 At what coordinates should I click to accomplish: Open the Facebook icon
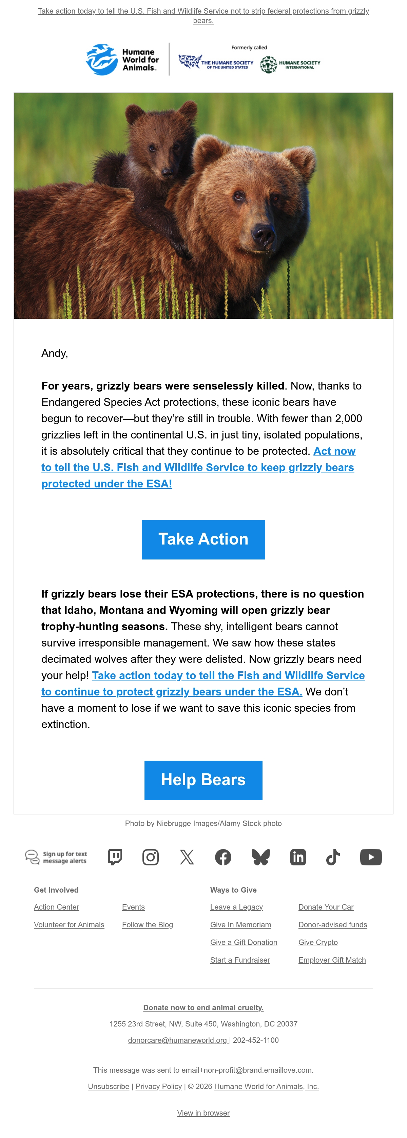pyautogui.click(x=223, y=857)
